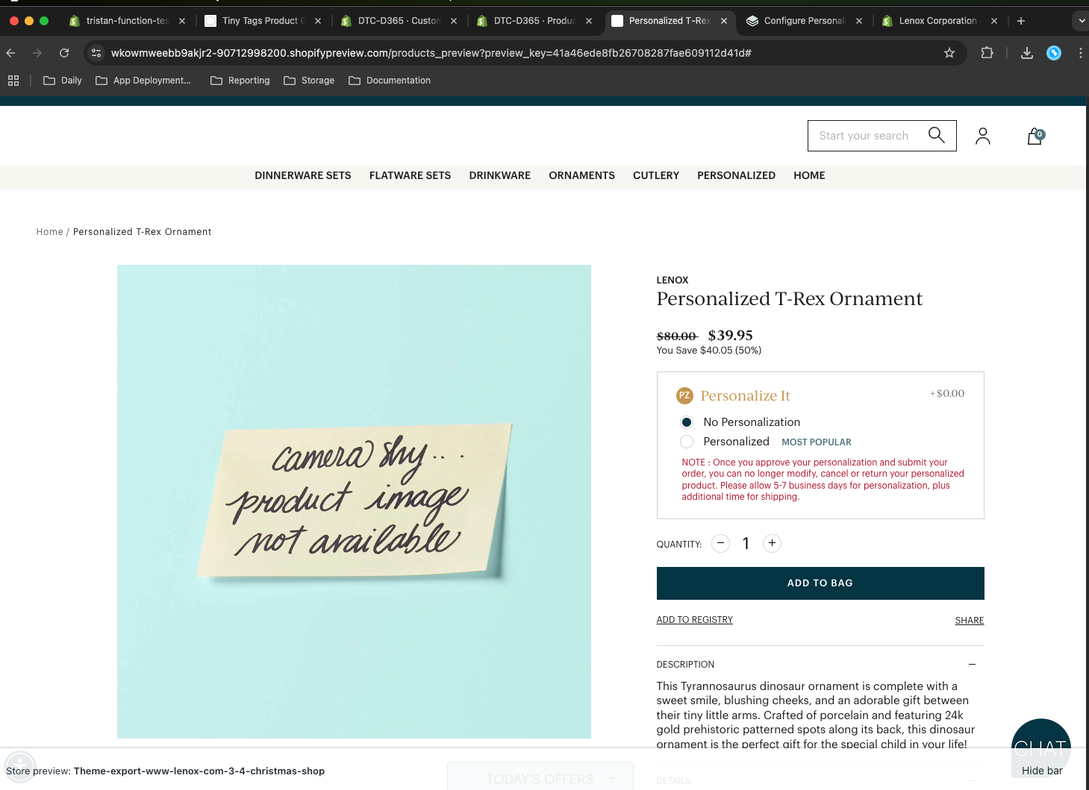This screenshot has width=1089, height=790.
Task: Select the No Personalization radio option
Action: coord(687,422)
